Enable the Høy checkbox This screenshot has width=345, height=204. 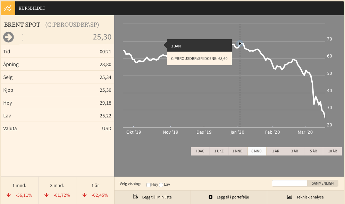pos(149,185)
